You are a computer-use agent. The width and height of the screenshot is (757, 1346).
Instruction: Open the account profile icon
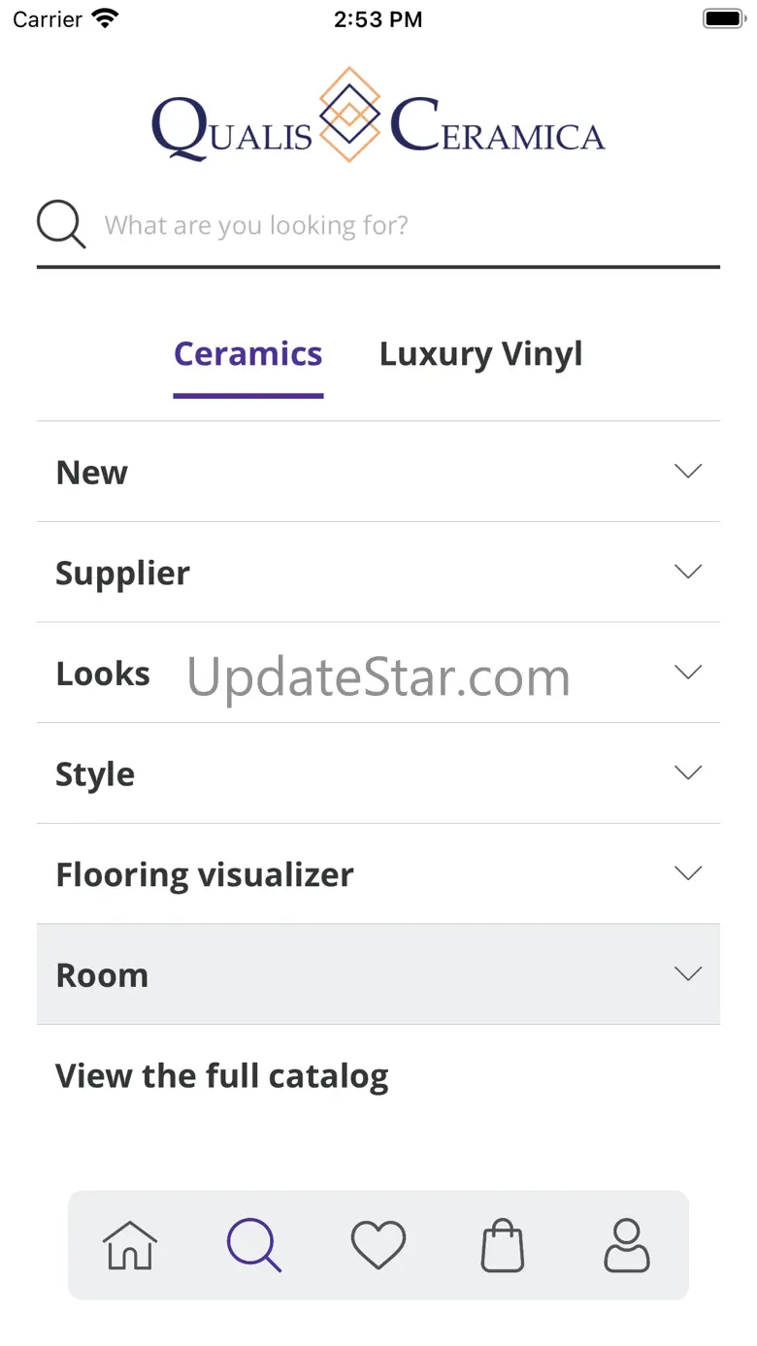tap(627, 1245)
